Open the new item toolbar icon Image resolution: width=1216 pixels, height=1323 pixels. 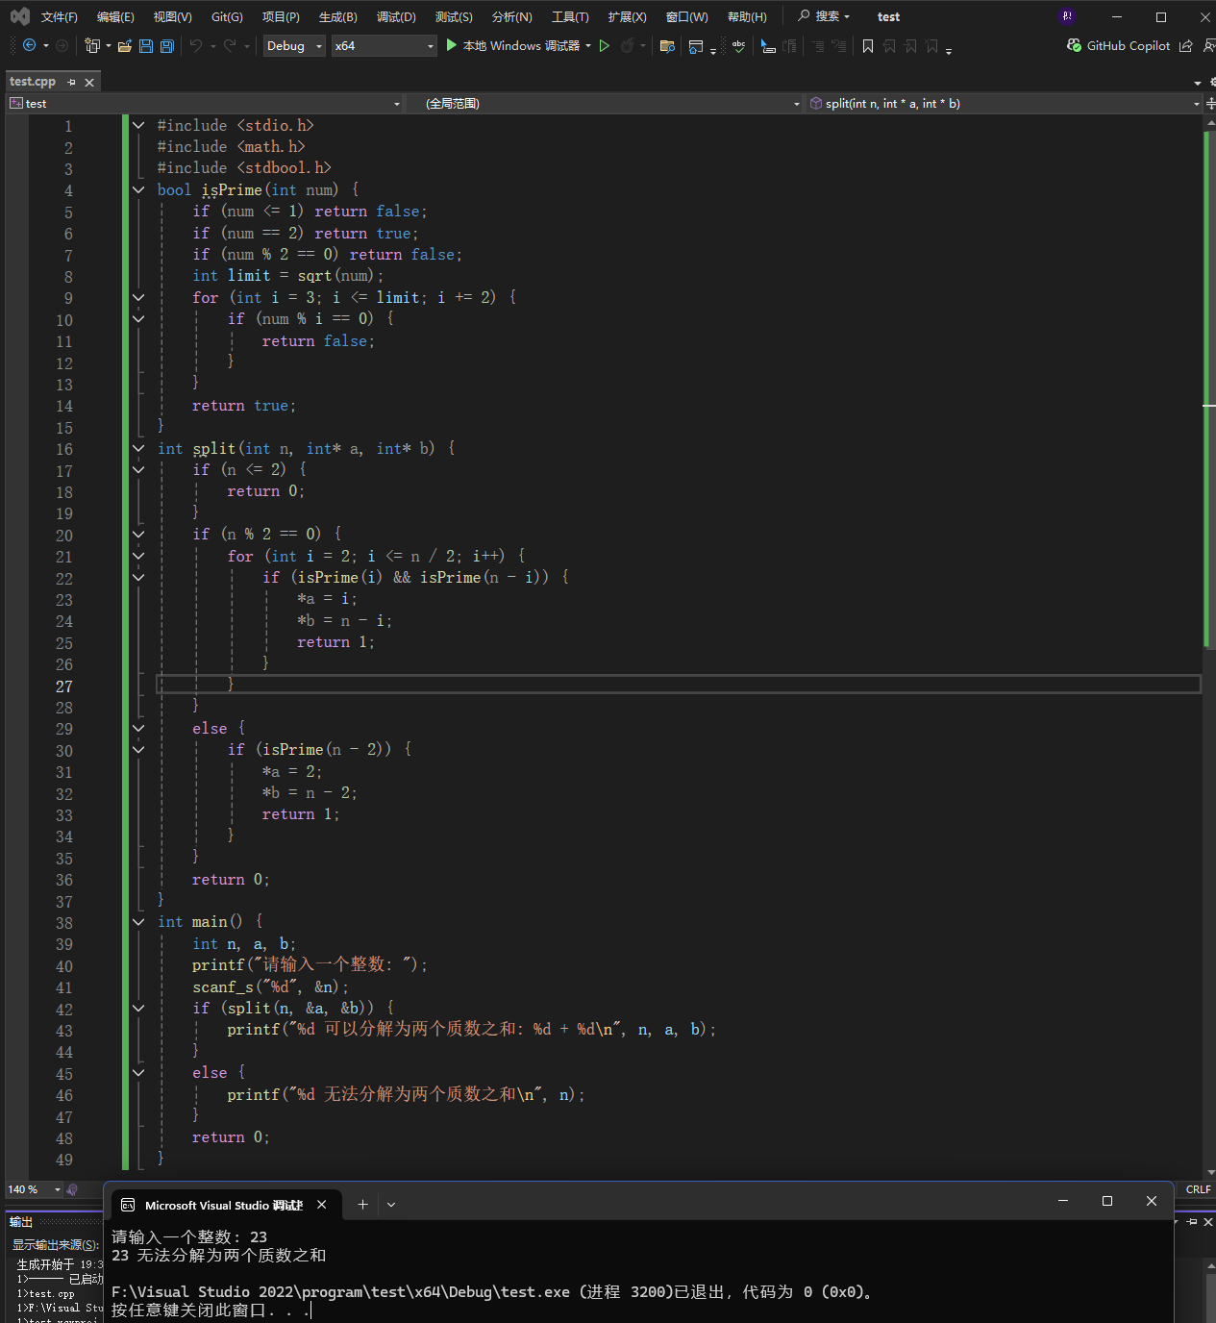(x=92, y=45)
